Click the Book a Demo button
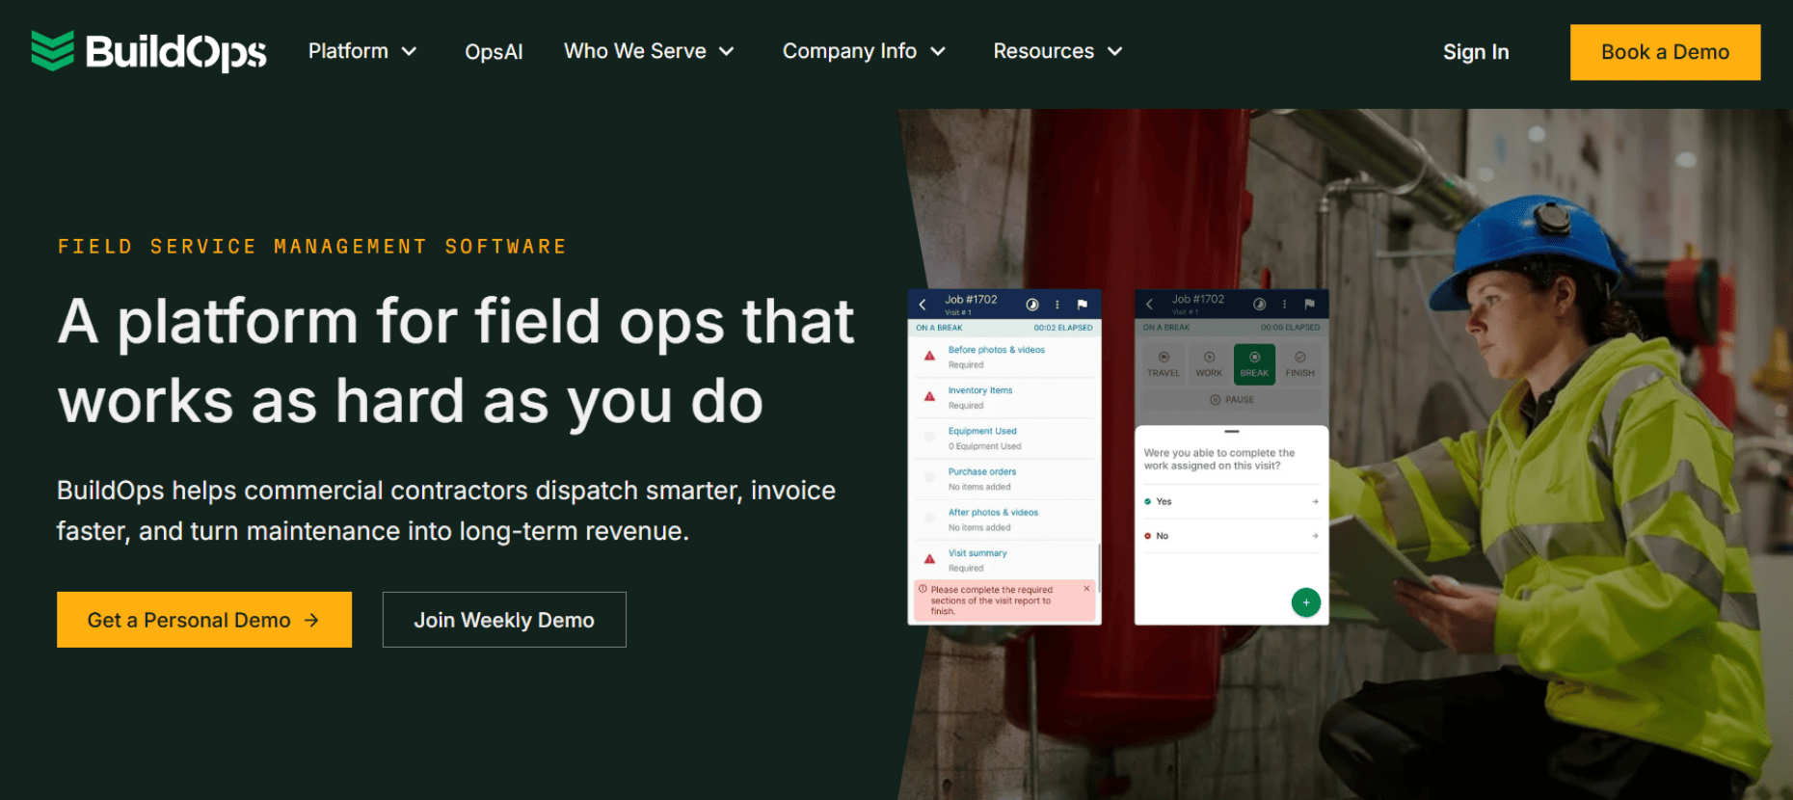 coord(1665,52)
